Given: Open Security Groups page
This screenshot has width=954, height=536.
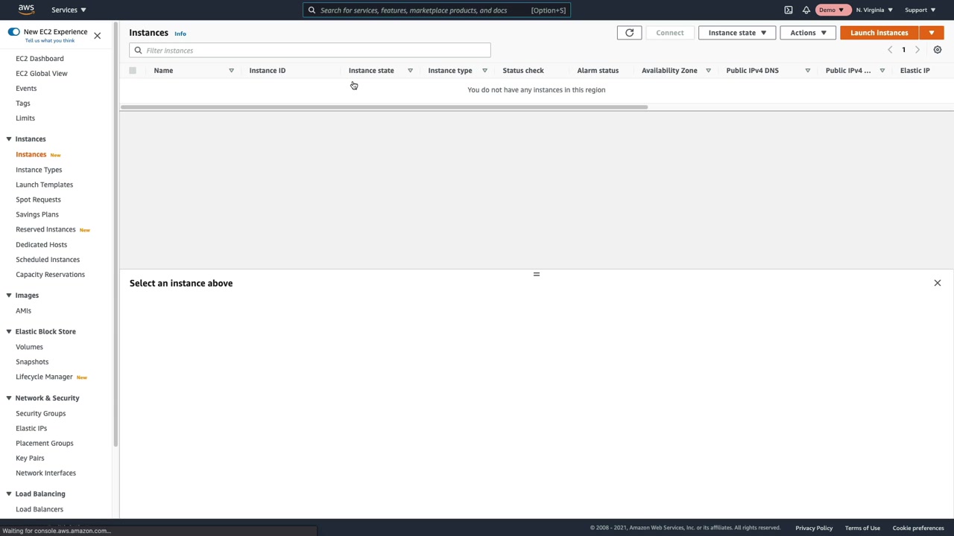Looking at the screenshot, I should click(41, 414).
